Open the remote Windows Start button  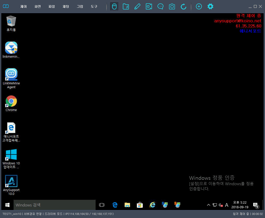coord(7,205)
